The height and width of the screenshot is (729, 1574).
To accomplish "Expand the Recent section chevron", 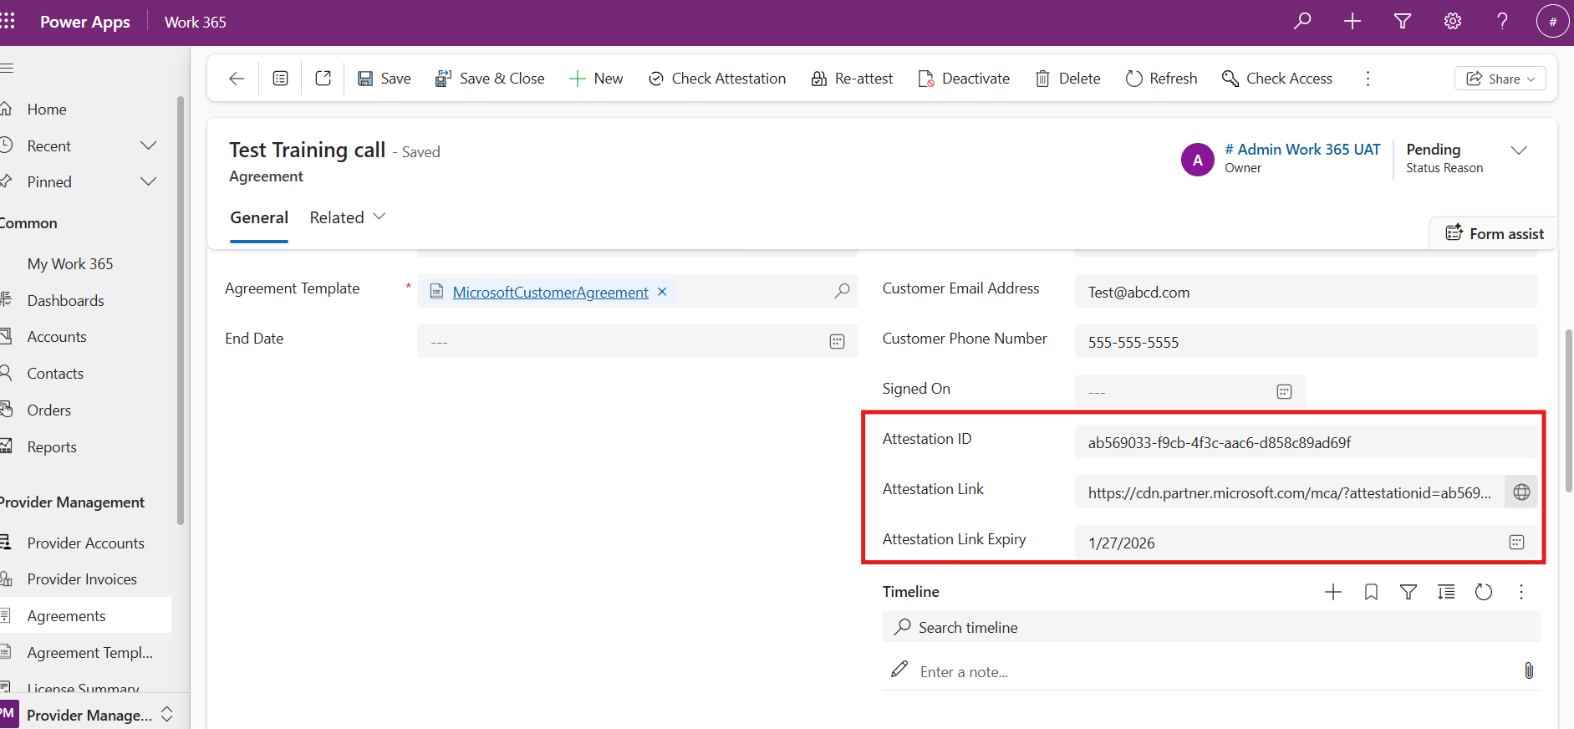I will 149,145.
